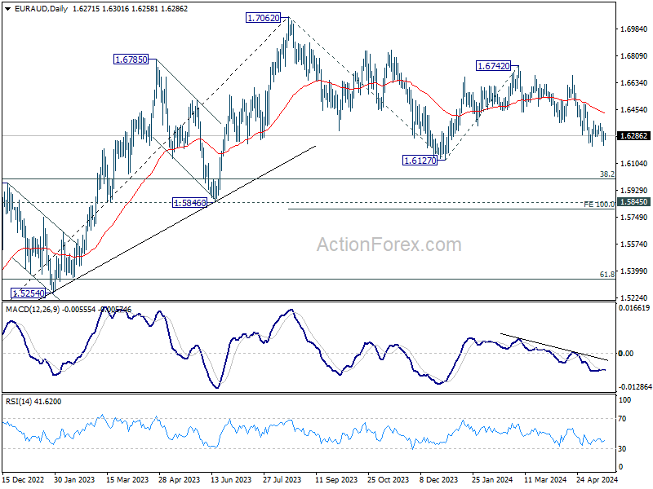Select the 1.58460 price label
This screenshot has width=653, height=489.
click(190, 203)
